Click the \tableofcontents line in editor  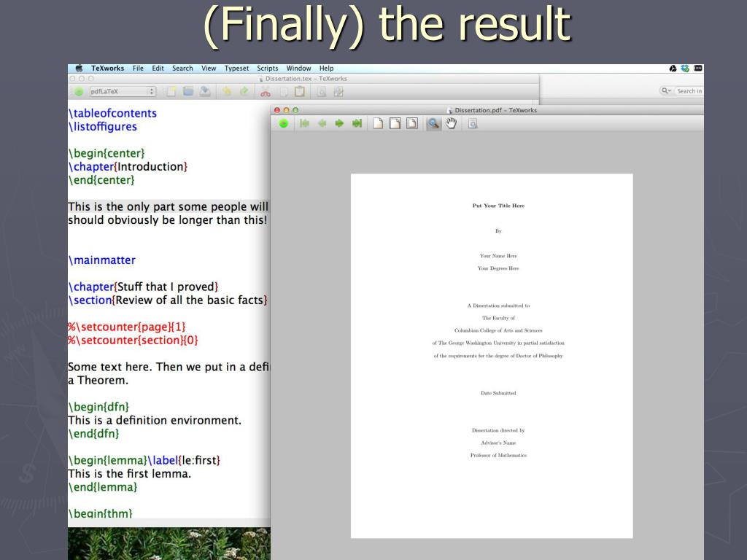point(112,113)
